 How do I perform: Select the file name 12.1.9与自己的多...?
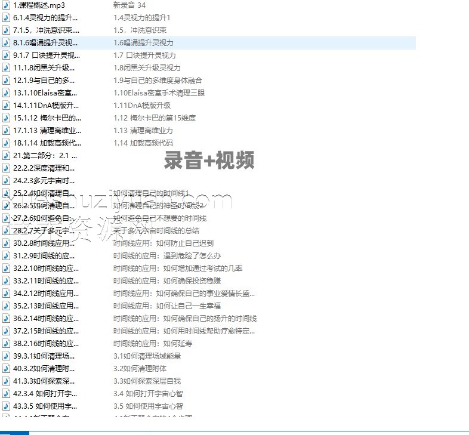click(44, 81)
